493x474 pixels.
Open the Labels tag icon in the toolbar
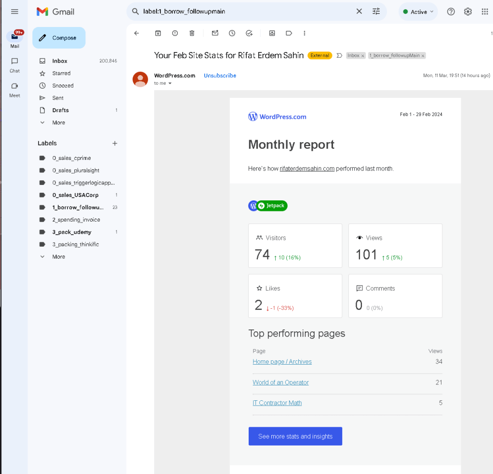tap(289, 33)
